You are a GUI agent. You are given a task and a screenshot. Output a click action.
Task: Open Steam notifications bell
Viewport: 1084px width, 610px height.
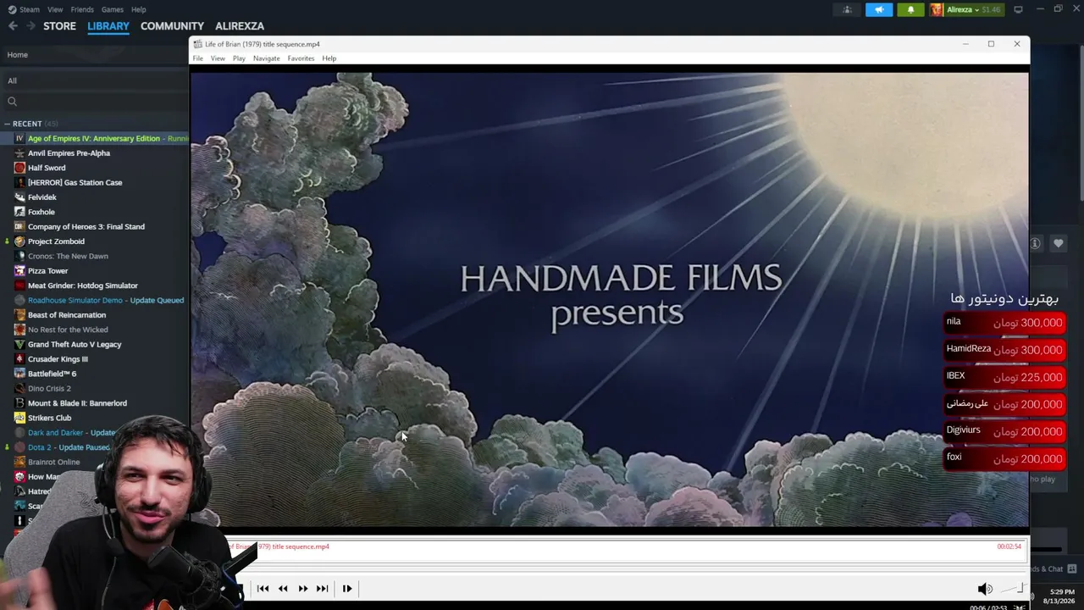(910, 10)
